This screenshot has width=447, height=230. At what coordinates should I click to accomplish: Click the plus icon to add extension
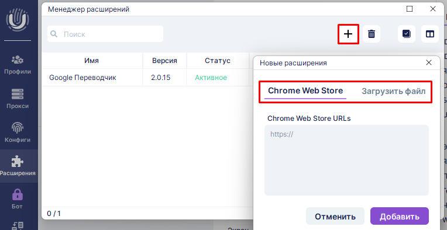click(x=348, y=34)
